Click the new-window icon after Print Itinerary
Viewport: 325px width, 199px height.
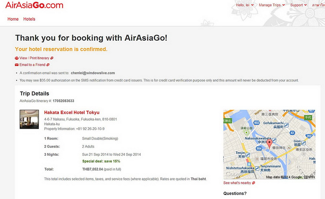(52, 58)
